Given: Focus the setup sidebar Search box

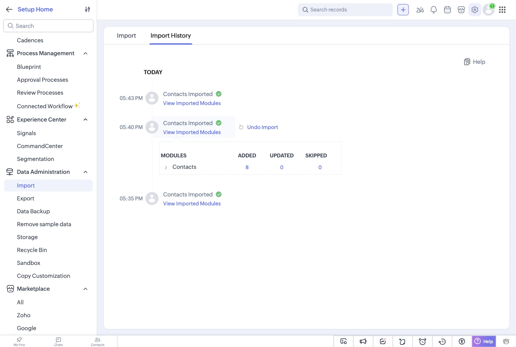Looking at the screenshot, I should [48, 26].
